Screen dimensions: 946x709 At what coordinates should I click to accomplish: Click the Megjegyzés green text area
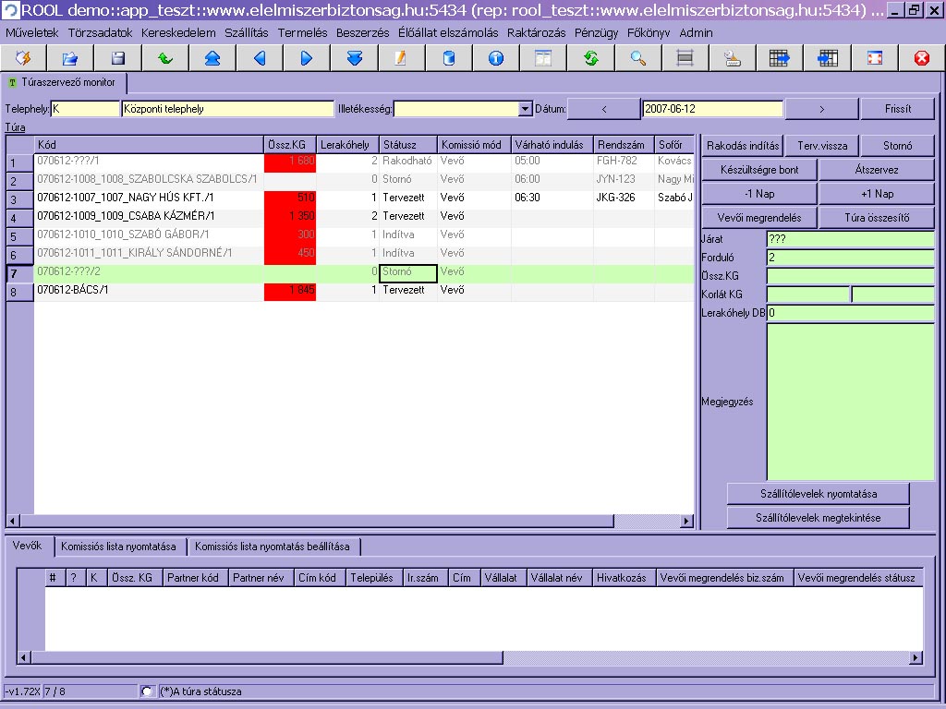point(850,402)
